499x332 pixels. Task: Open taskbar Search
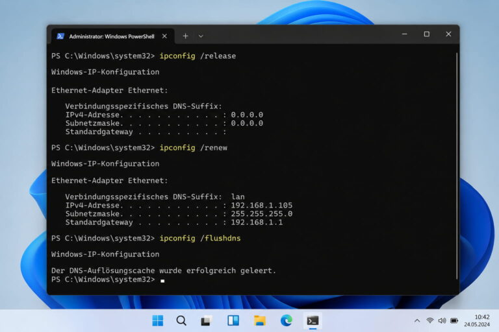(181, 320)
